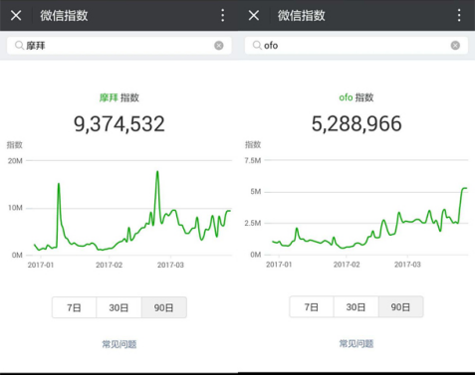
Task: Clear the 摩拜 search field
Action: point(219,46)
